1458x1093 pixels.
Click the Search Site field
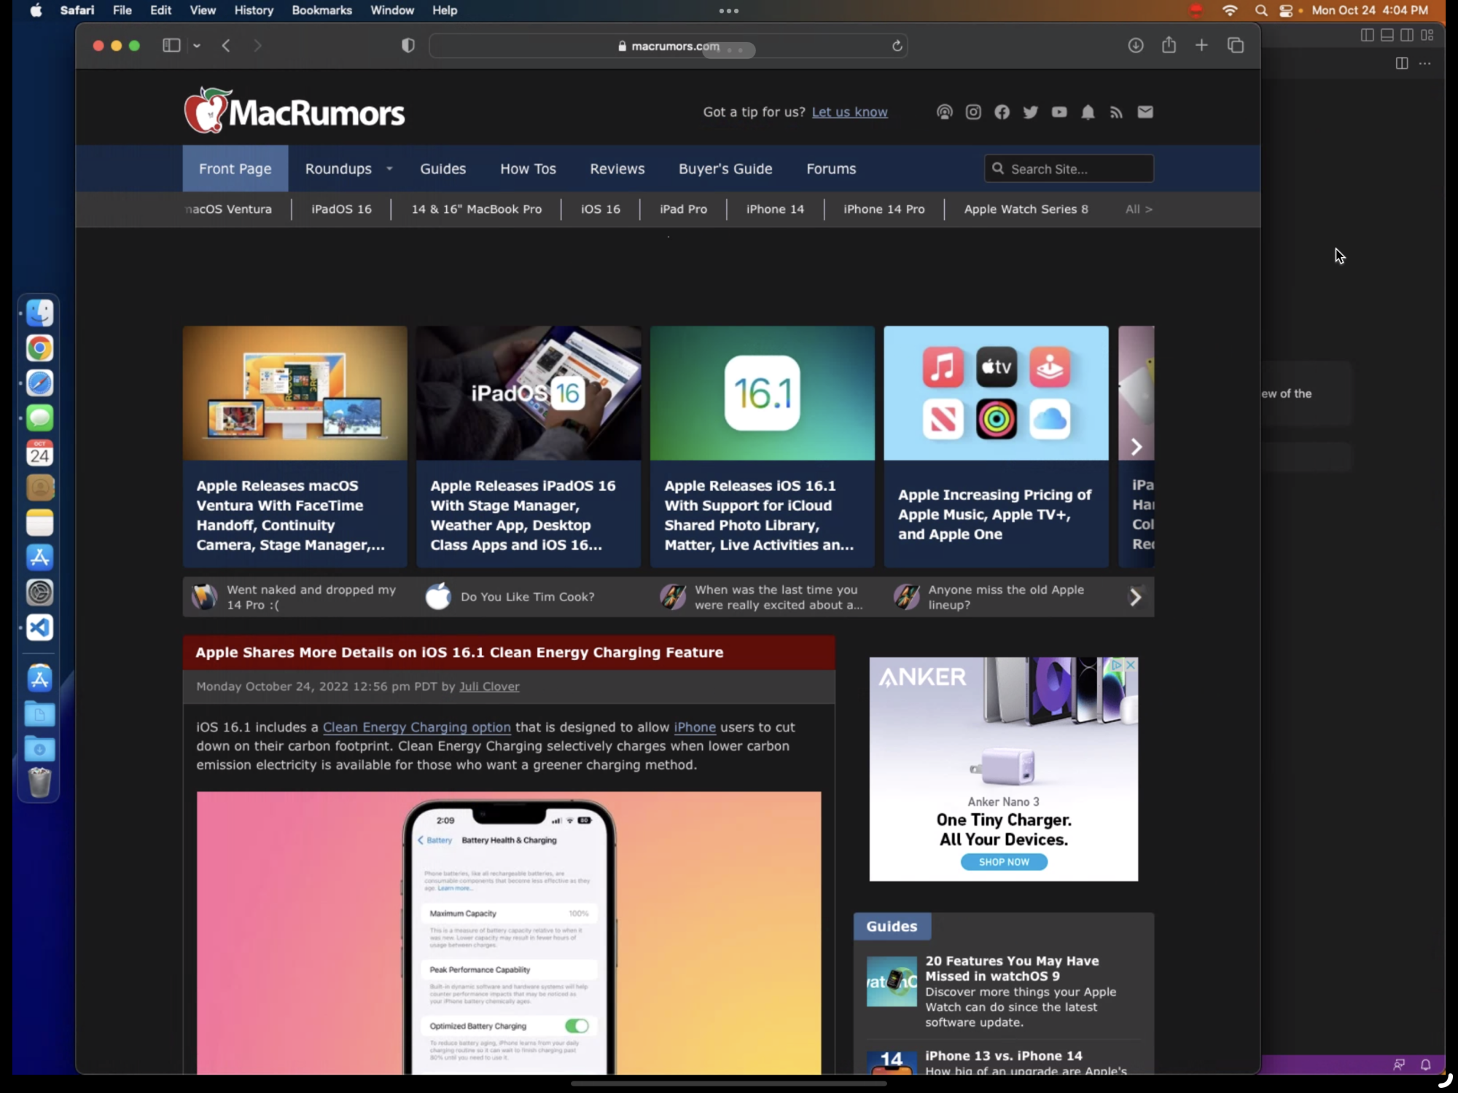tap(1076, 168)
